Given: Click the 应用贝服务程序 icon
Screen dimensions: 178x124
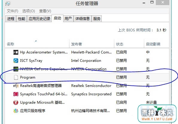Looking at the screenshot, I should [x=16, y=111].
